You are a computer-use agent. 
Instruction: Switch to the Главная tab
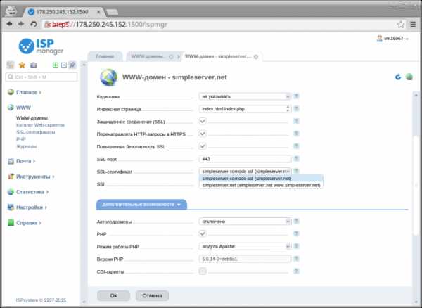pyautogui.click(x=105, y=57)
